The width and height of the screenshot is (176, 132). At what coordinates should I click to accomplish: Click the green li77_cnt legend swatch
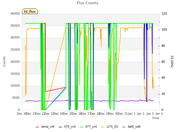pos(81,127)
